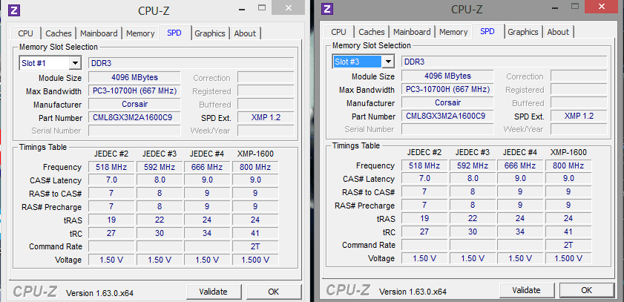Click Max Bandwidth PC3-10700H value, right window
The image size is (624, 302).
coord(447,90)
